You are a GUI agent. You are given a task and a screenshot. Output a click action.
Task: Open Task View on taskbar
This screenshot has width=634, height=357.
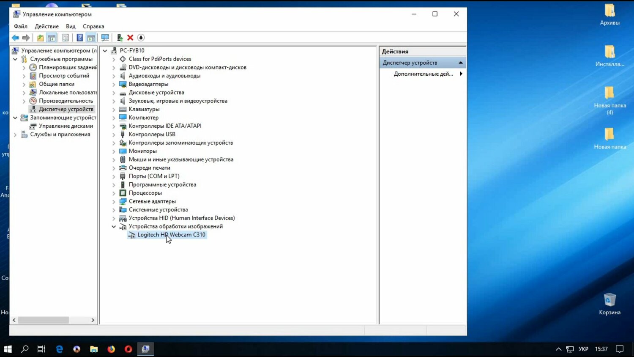tap(41, 349)
